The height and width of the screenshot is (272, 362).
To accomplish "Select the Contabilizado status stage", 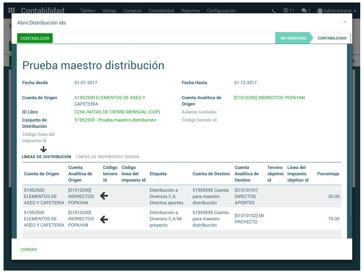I will (x=332, y=38).
